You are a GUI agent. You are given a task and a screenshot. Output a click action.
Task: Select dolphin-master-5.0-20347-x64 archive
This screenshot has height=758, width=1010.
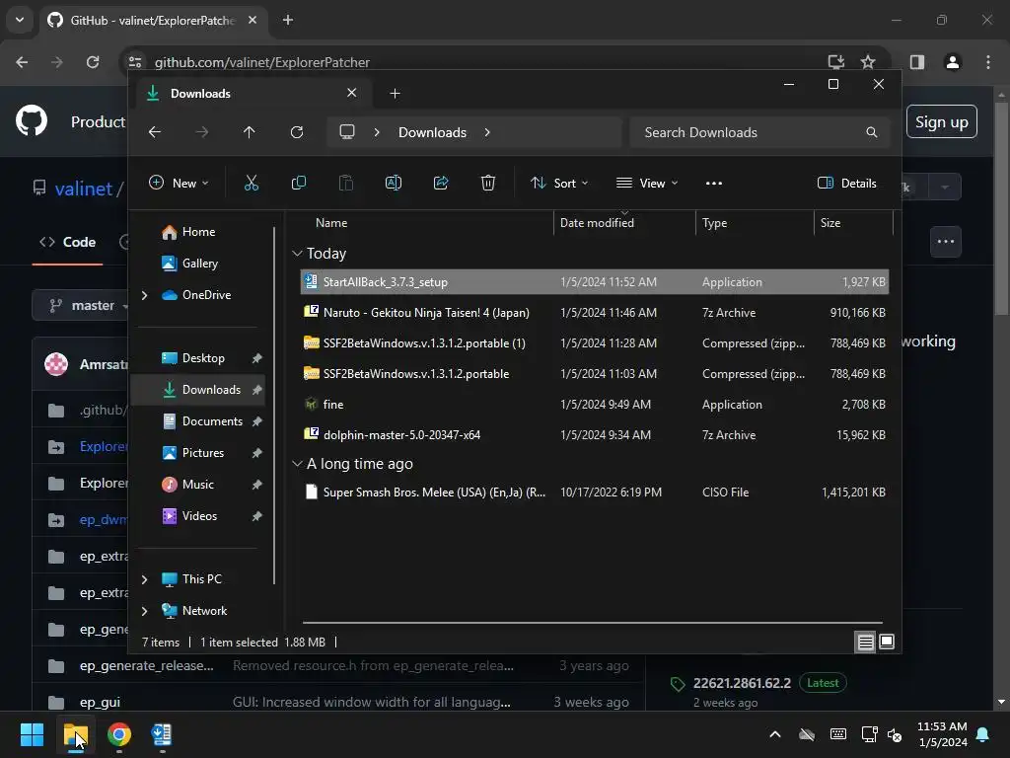[594, 435]
